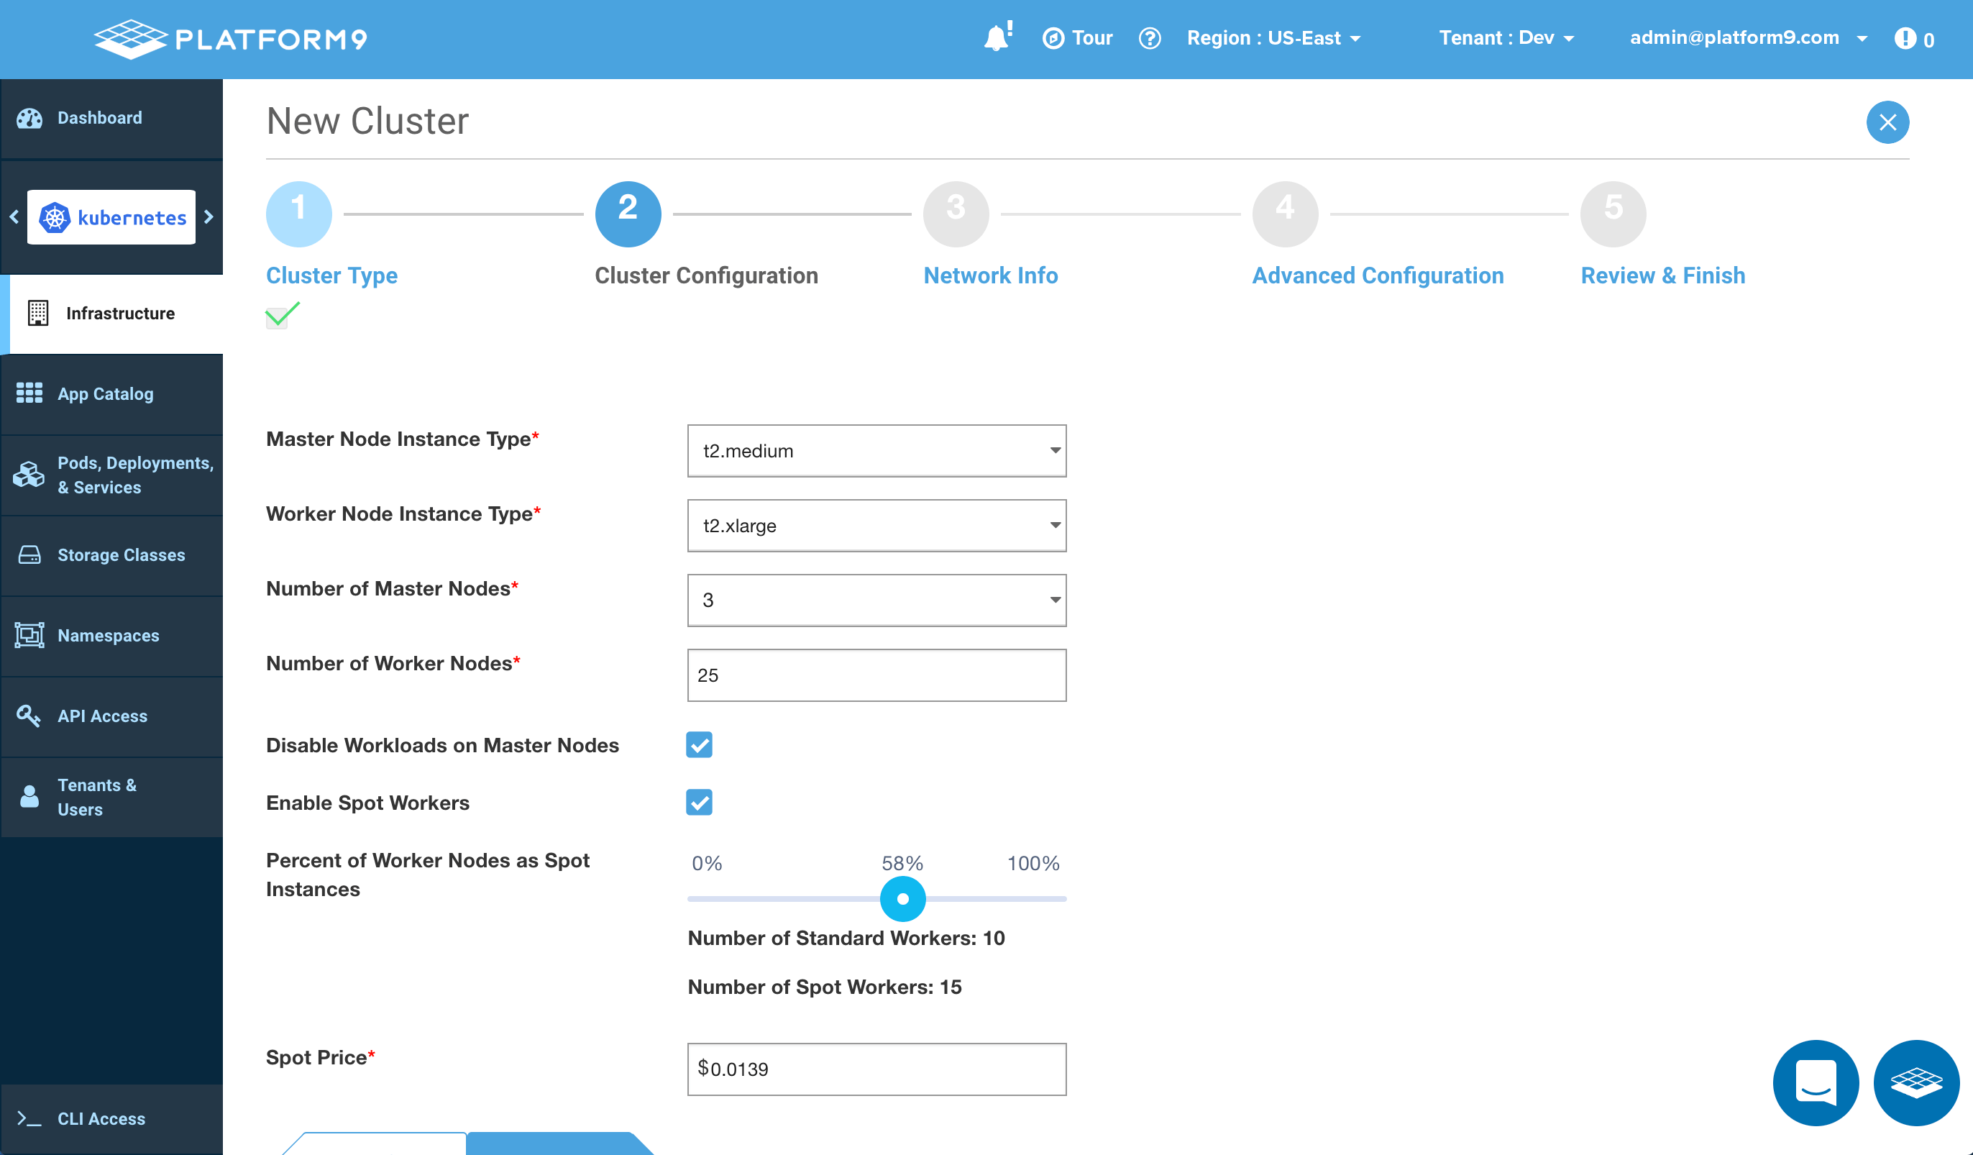Jump to step 4 circle

(x=1285, y=214)
